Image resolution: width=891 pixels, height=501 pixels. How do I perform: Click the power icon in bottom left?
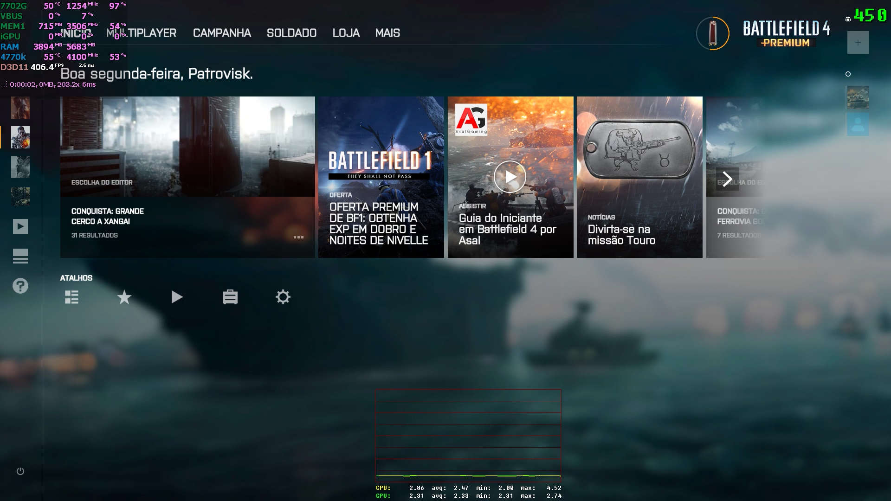coord(20,471)
